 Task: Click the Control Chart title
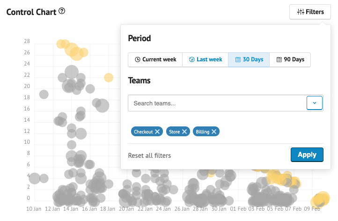pyautogui.click(x=31, y=11)
